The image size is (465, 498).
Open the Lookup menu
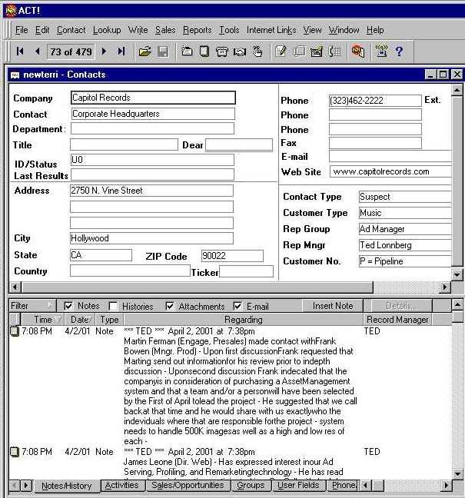(107, 30)
